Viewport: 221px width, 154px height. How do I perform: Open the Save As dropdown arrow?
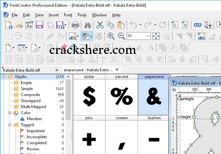pos(65,25)
